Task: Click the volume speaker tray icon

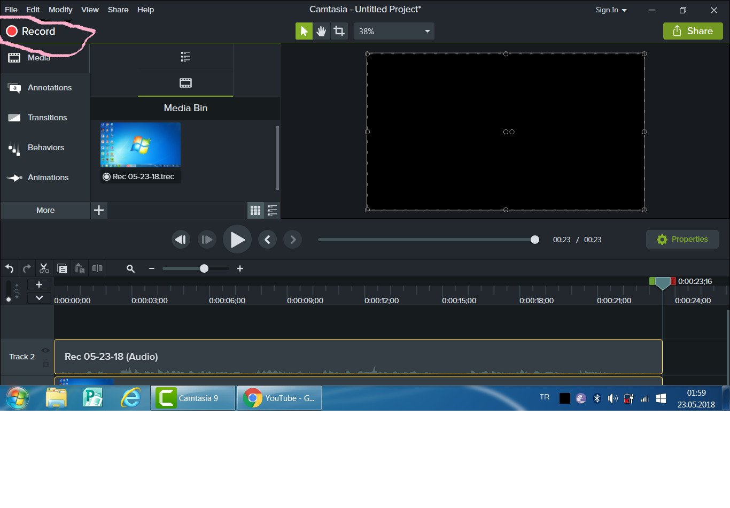Action: pyautogui.click(x=613, y=398)
